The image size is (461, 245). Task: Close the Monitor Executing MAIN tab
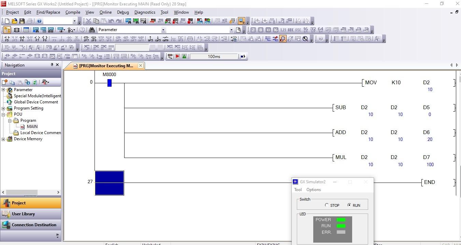tap(141, 66)
